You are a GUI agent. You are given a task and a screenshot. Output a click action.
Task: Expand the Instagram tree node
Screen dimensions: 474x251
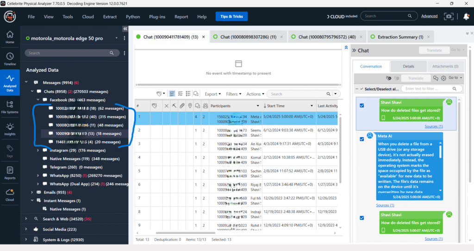(x=38, y=151)
